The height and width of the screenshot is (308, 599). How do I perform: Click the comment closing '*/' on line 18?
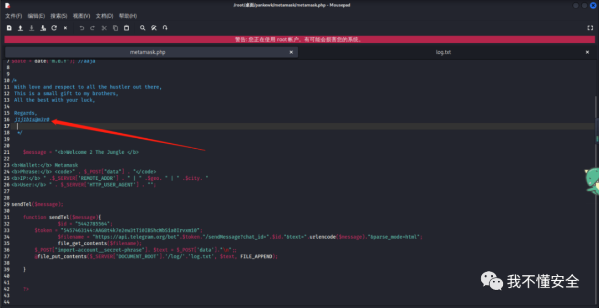20,133
